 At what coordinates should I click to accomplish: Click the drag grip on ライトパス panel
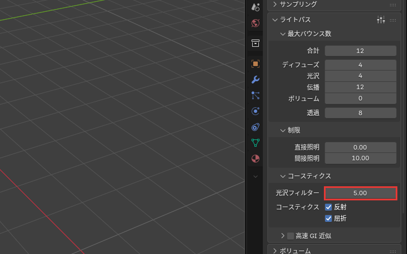[x=393, y=20]
